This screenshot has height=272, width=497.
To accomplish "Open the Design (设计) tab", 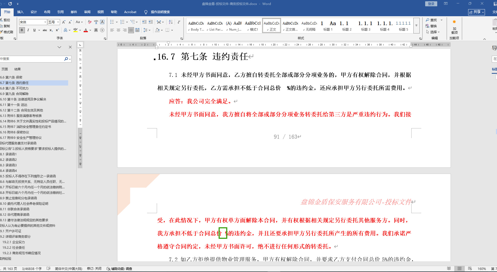I will 34,12.
